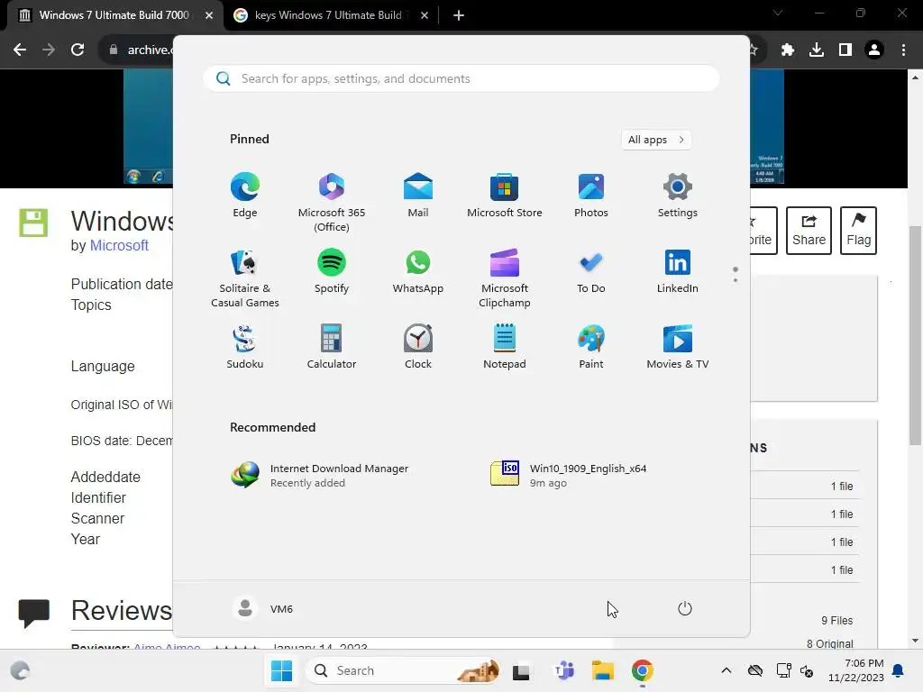Click the Share button on archive page
This screenshot has width=923, height=692.
point(809,230)
